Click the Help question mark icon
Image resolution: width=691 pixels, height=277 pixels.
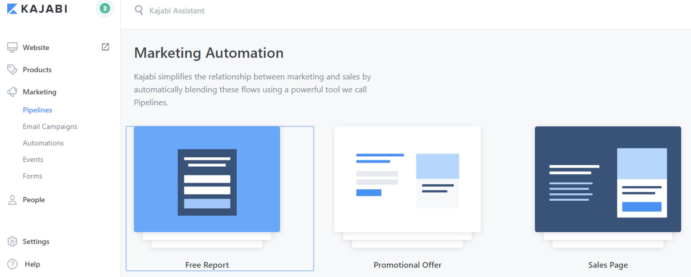12,264
